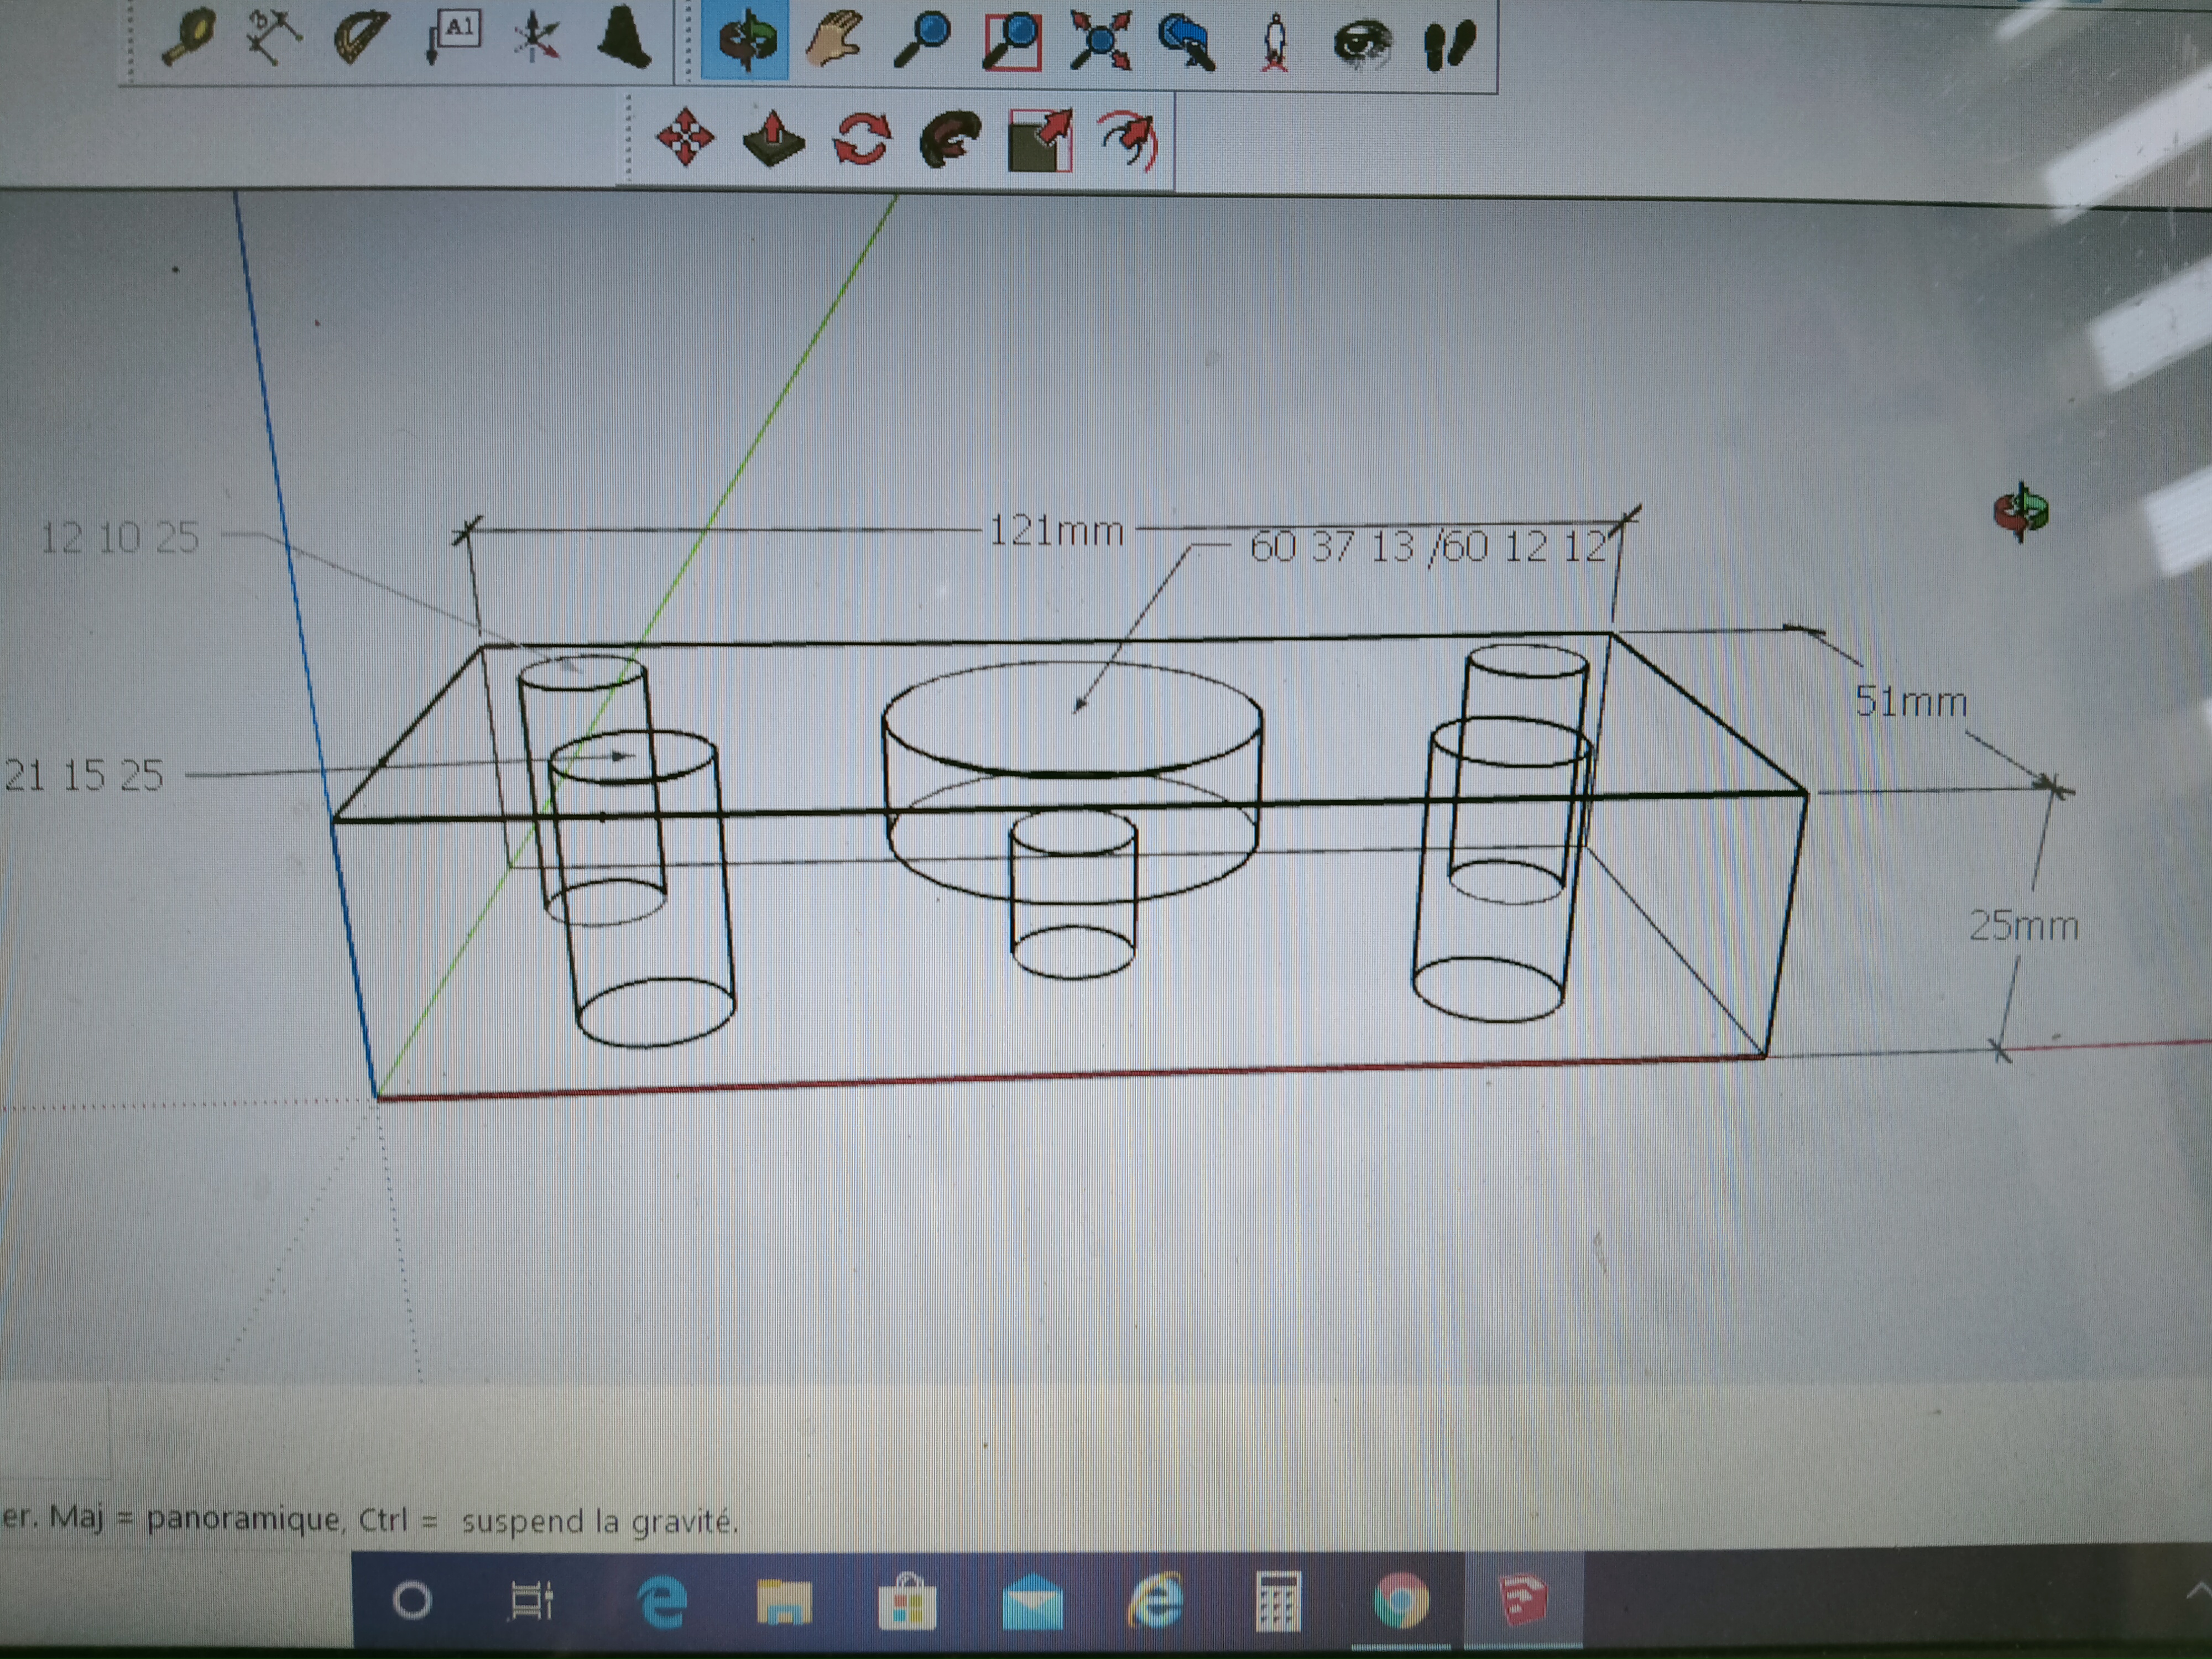Select the Zoom Window tool
Screen dimensions: 2212x1659
coord(1011,41)
